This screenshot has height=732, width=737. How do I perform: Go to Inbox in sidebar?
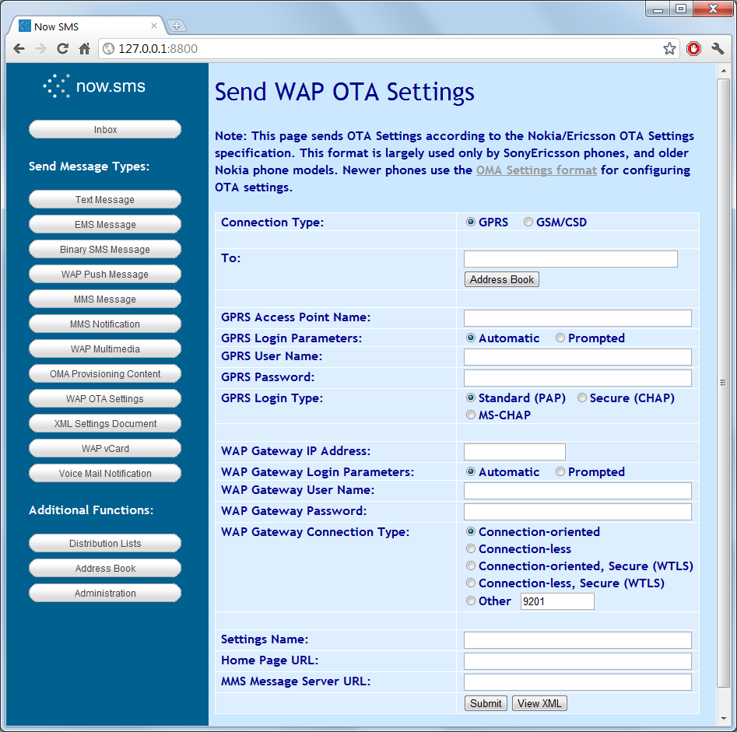coord(105,130)
